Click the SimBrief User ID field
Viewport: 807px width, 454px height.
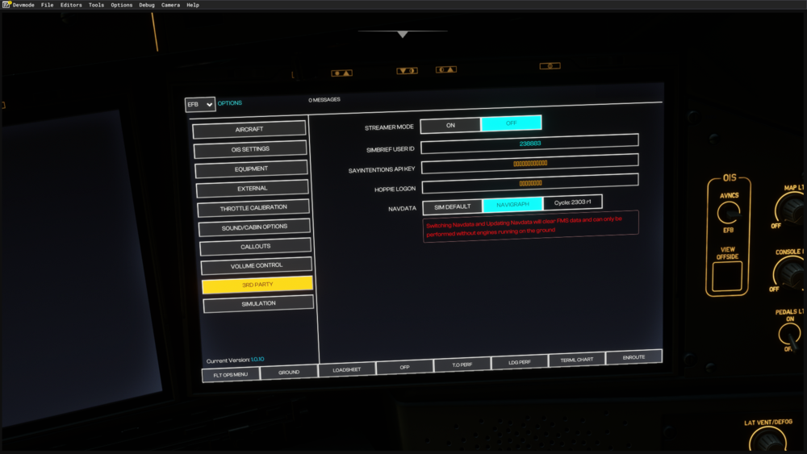pyautogui.click(x=529, y=144)
